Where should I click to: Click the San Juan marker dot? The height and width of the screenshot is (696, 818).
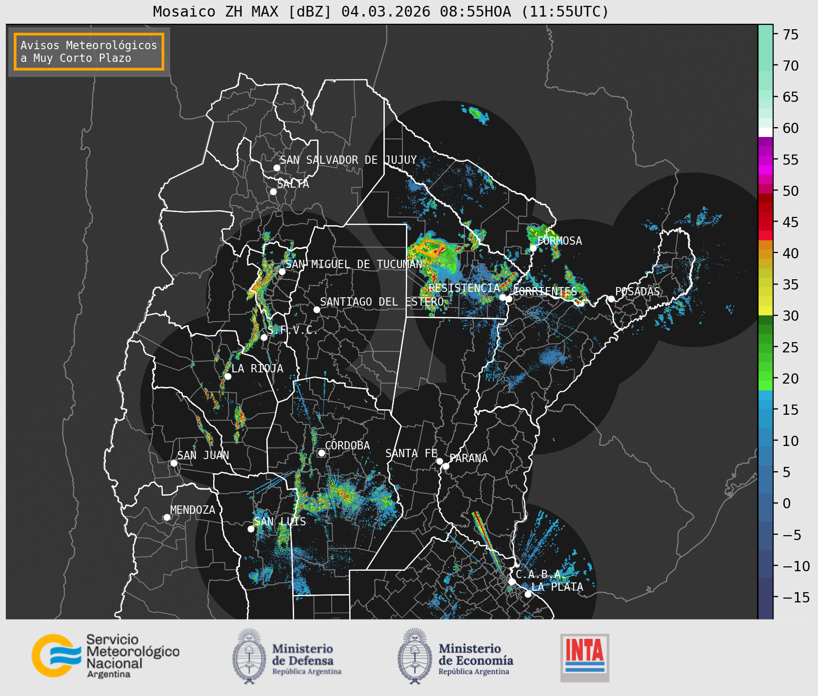point(174,463)
